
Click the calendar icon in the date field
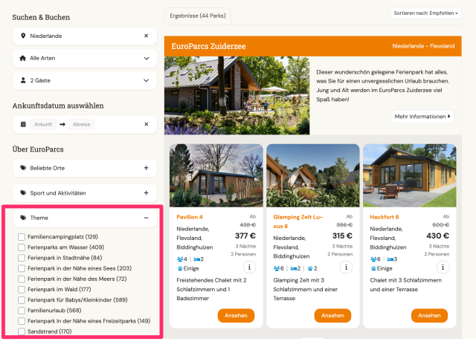23,124
